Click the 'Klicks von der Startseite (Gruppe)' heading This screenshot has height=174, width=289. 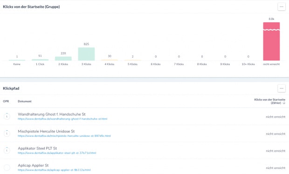click(x=31, y=7)
